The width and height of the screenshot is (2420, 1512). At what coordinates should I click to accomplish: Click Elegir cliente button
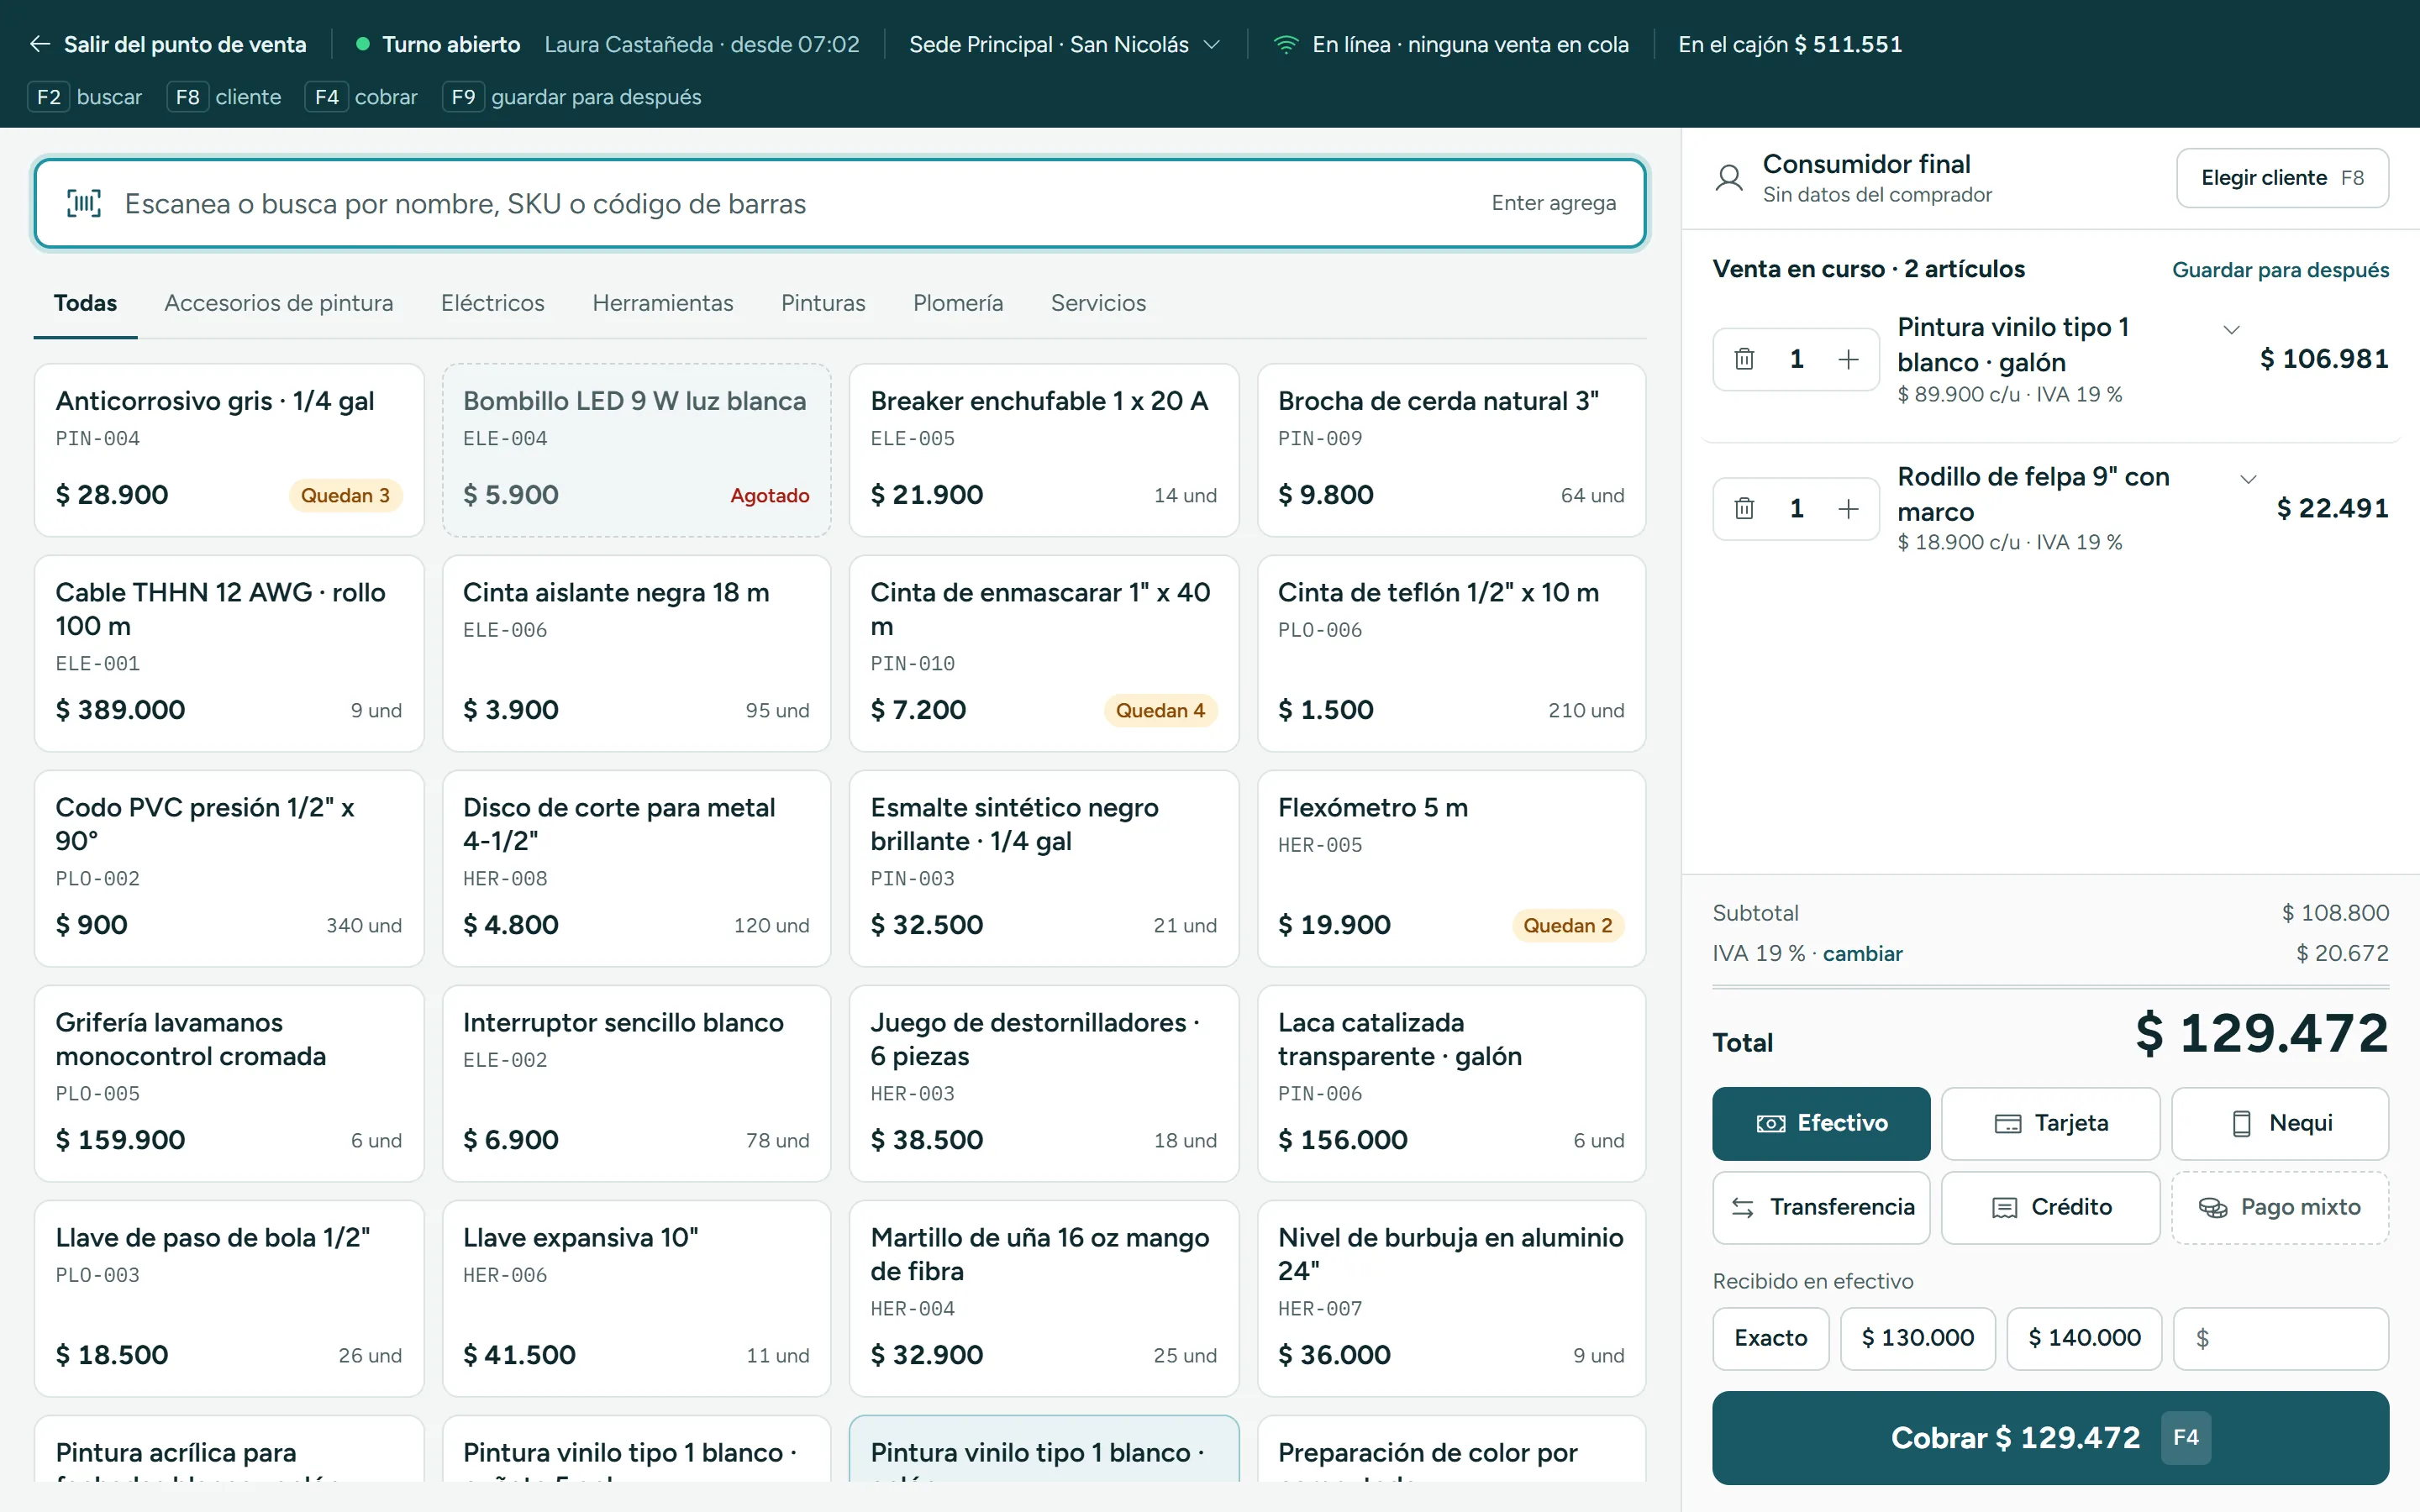(x=2282, y=178)
